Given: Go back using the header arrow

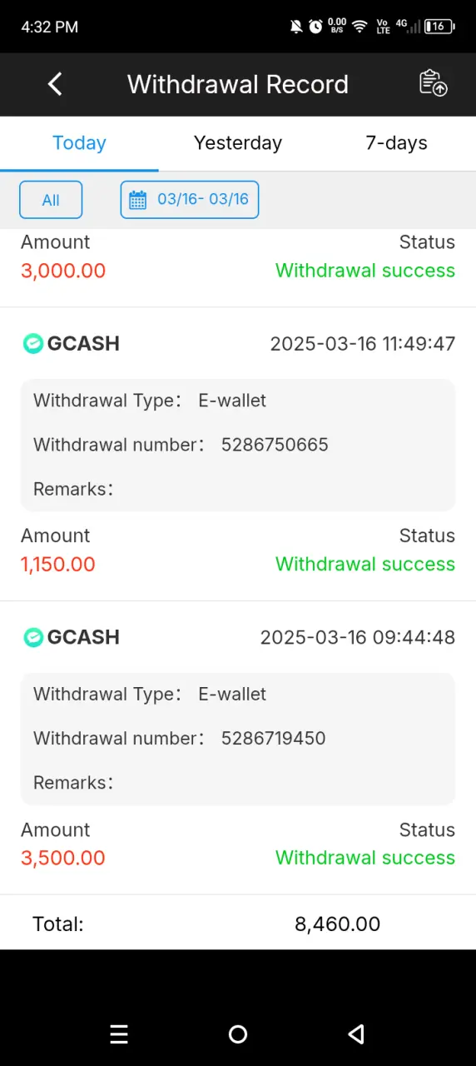Looking at the screenshot, I should click(55, 84).
